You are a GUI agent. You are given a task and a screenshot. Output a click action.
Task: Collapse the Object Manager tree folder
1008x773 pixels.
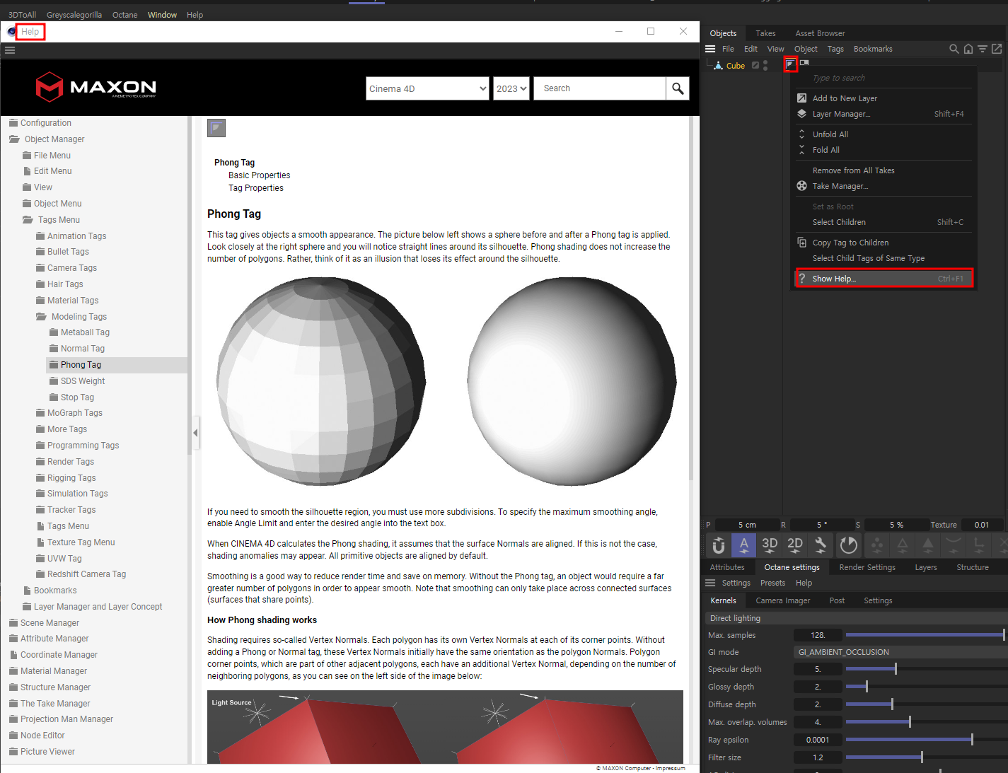click(x=14, y=139)
